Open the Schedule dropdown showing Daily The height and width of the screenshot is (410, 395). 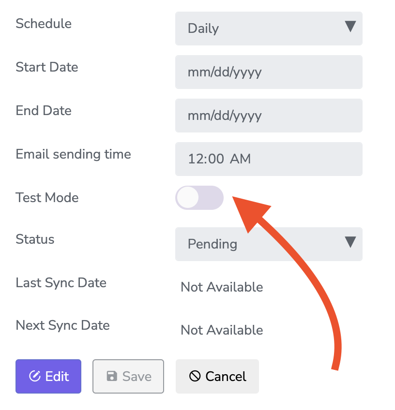(x=269, y=29)
